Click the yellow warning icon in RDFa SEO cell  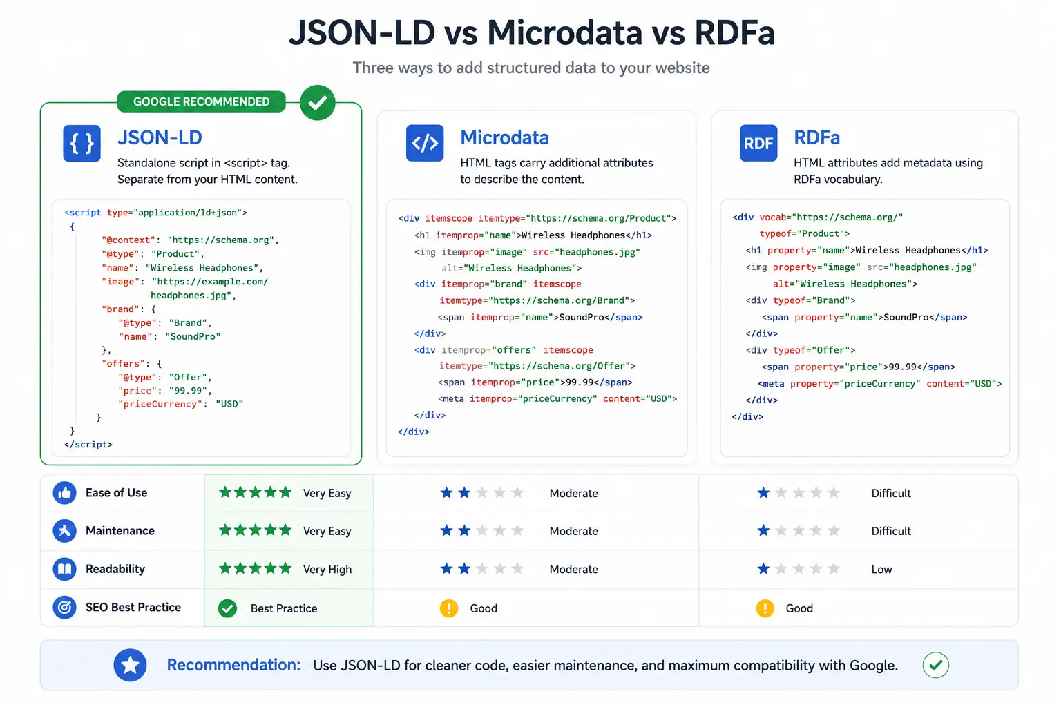pos(765,608)
